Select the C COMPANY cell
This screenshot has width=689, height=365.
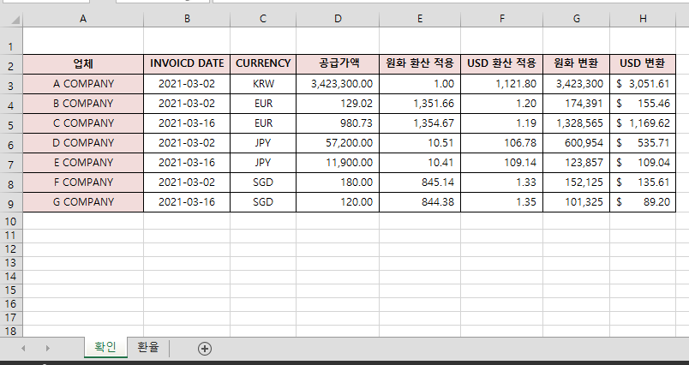tap(83, 123)
